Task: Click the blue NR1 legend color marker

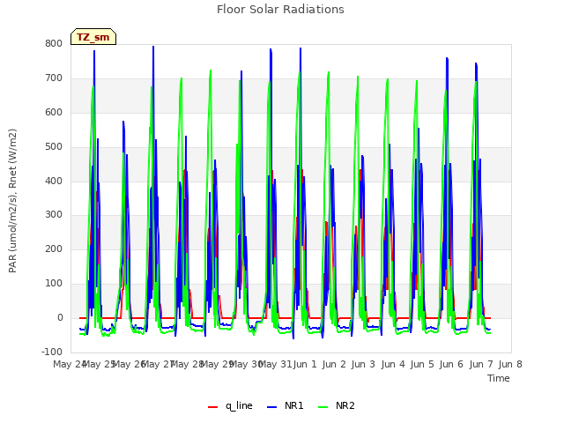Action: tap(272, 407)
